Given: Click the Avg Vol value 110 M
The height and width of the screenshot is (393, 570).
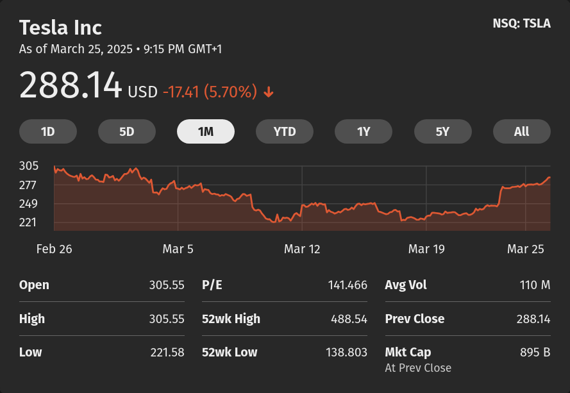Looking at the screenshot, I should [535, 285].
